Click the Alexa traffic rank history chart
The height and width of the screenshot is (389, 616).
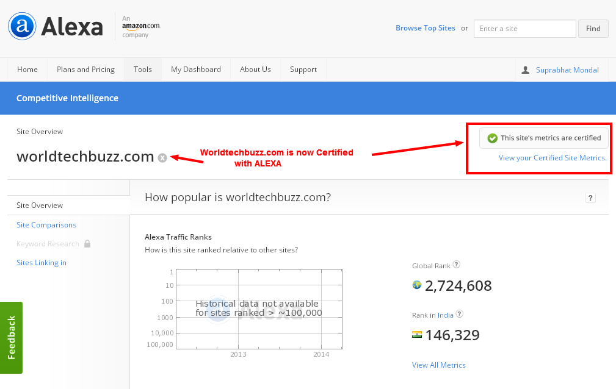coord(259,309)
